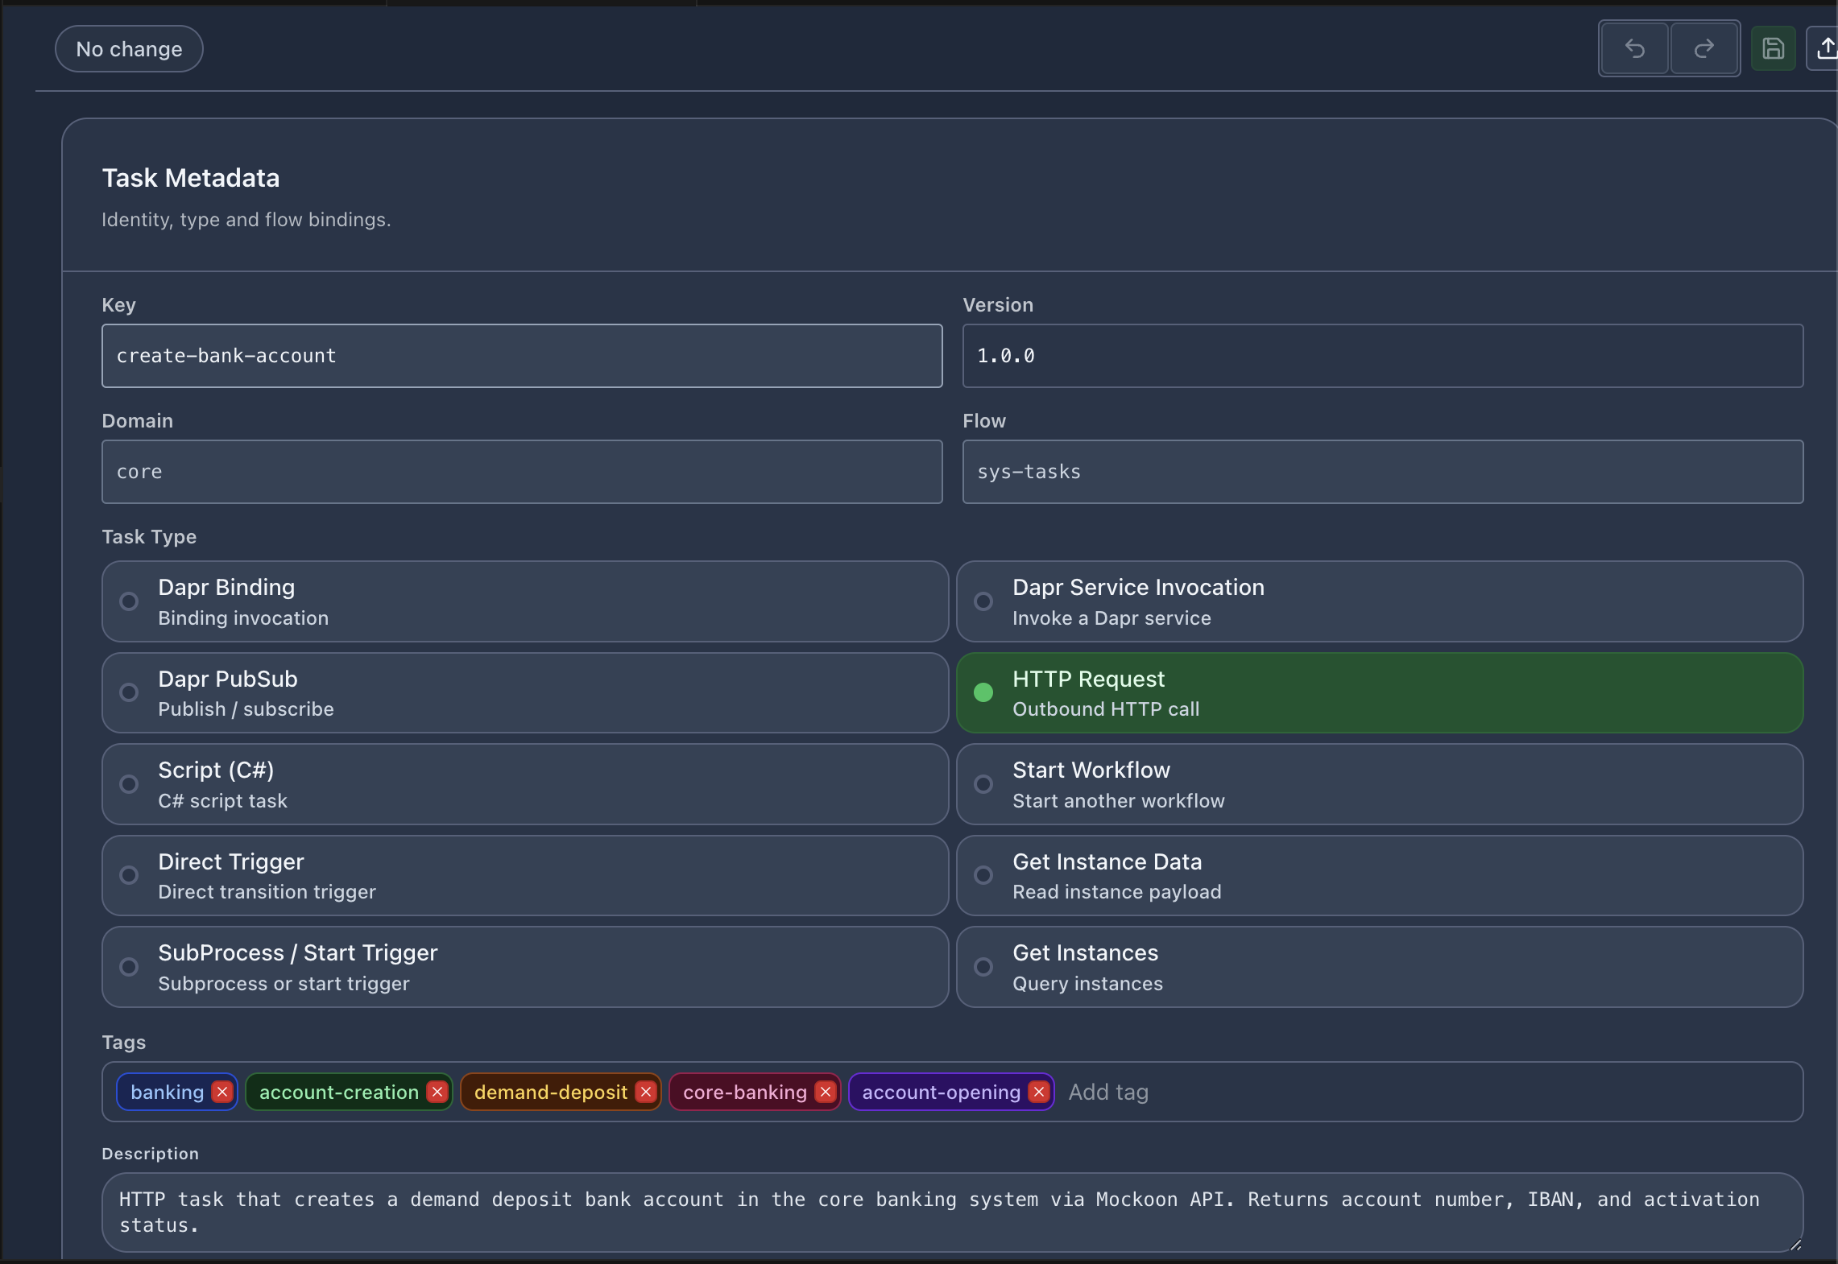Click the export upload icon
The width and height of the screenshot is (1838, 1264).
click(x=1825, y=49)
